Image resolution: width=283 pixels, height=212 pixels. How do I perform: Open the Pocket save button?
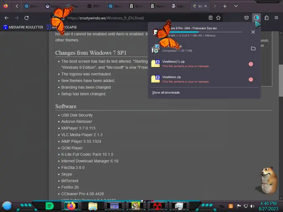click(246, 18)
